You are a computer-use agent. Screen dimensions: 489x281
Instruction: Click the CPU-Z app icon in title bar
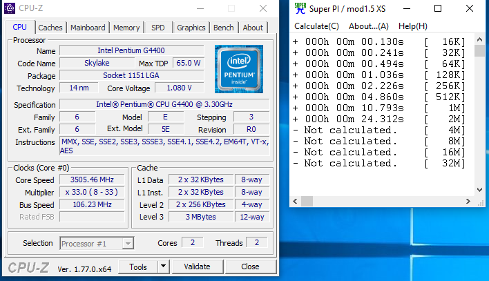(10, 8)
